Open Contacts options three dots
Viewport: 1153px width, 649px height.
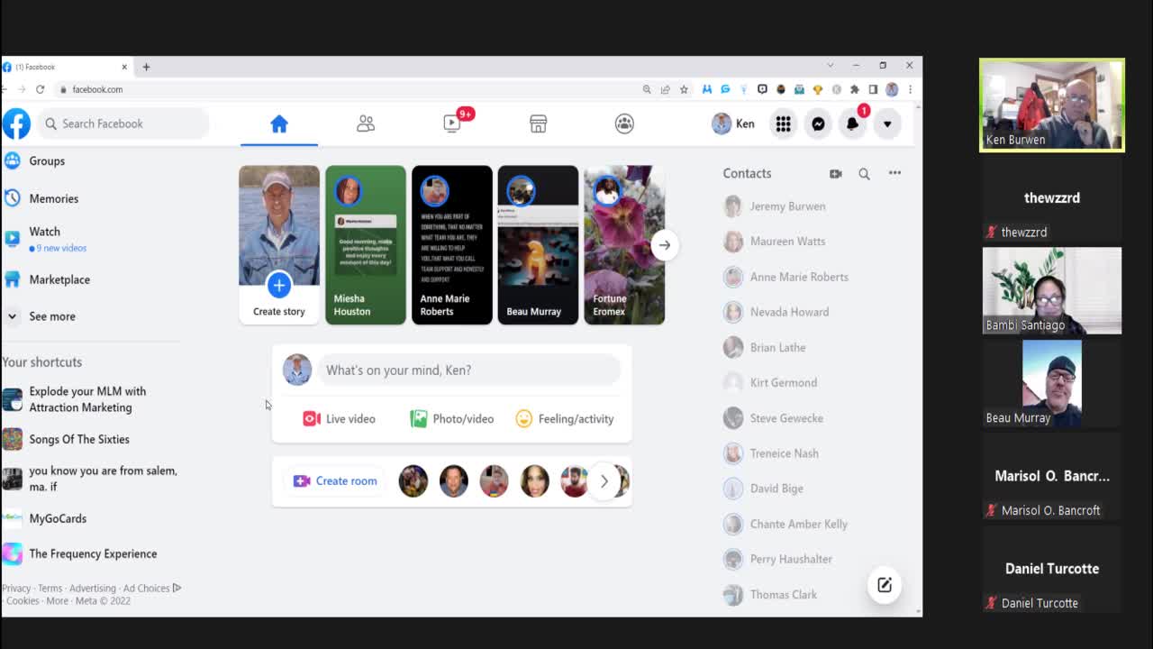pos(894,173)
